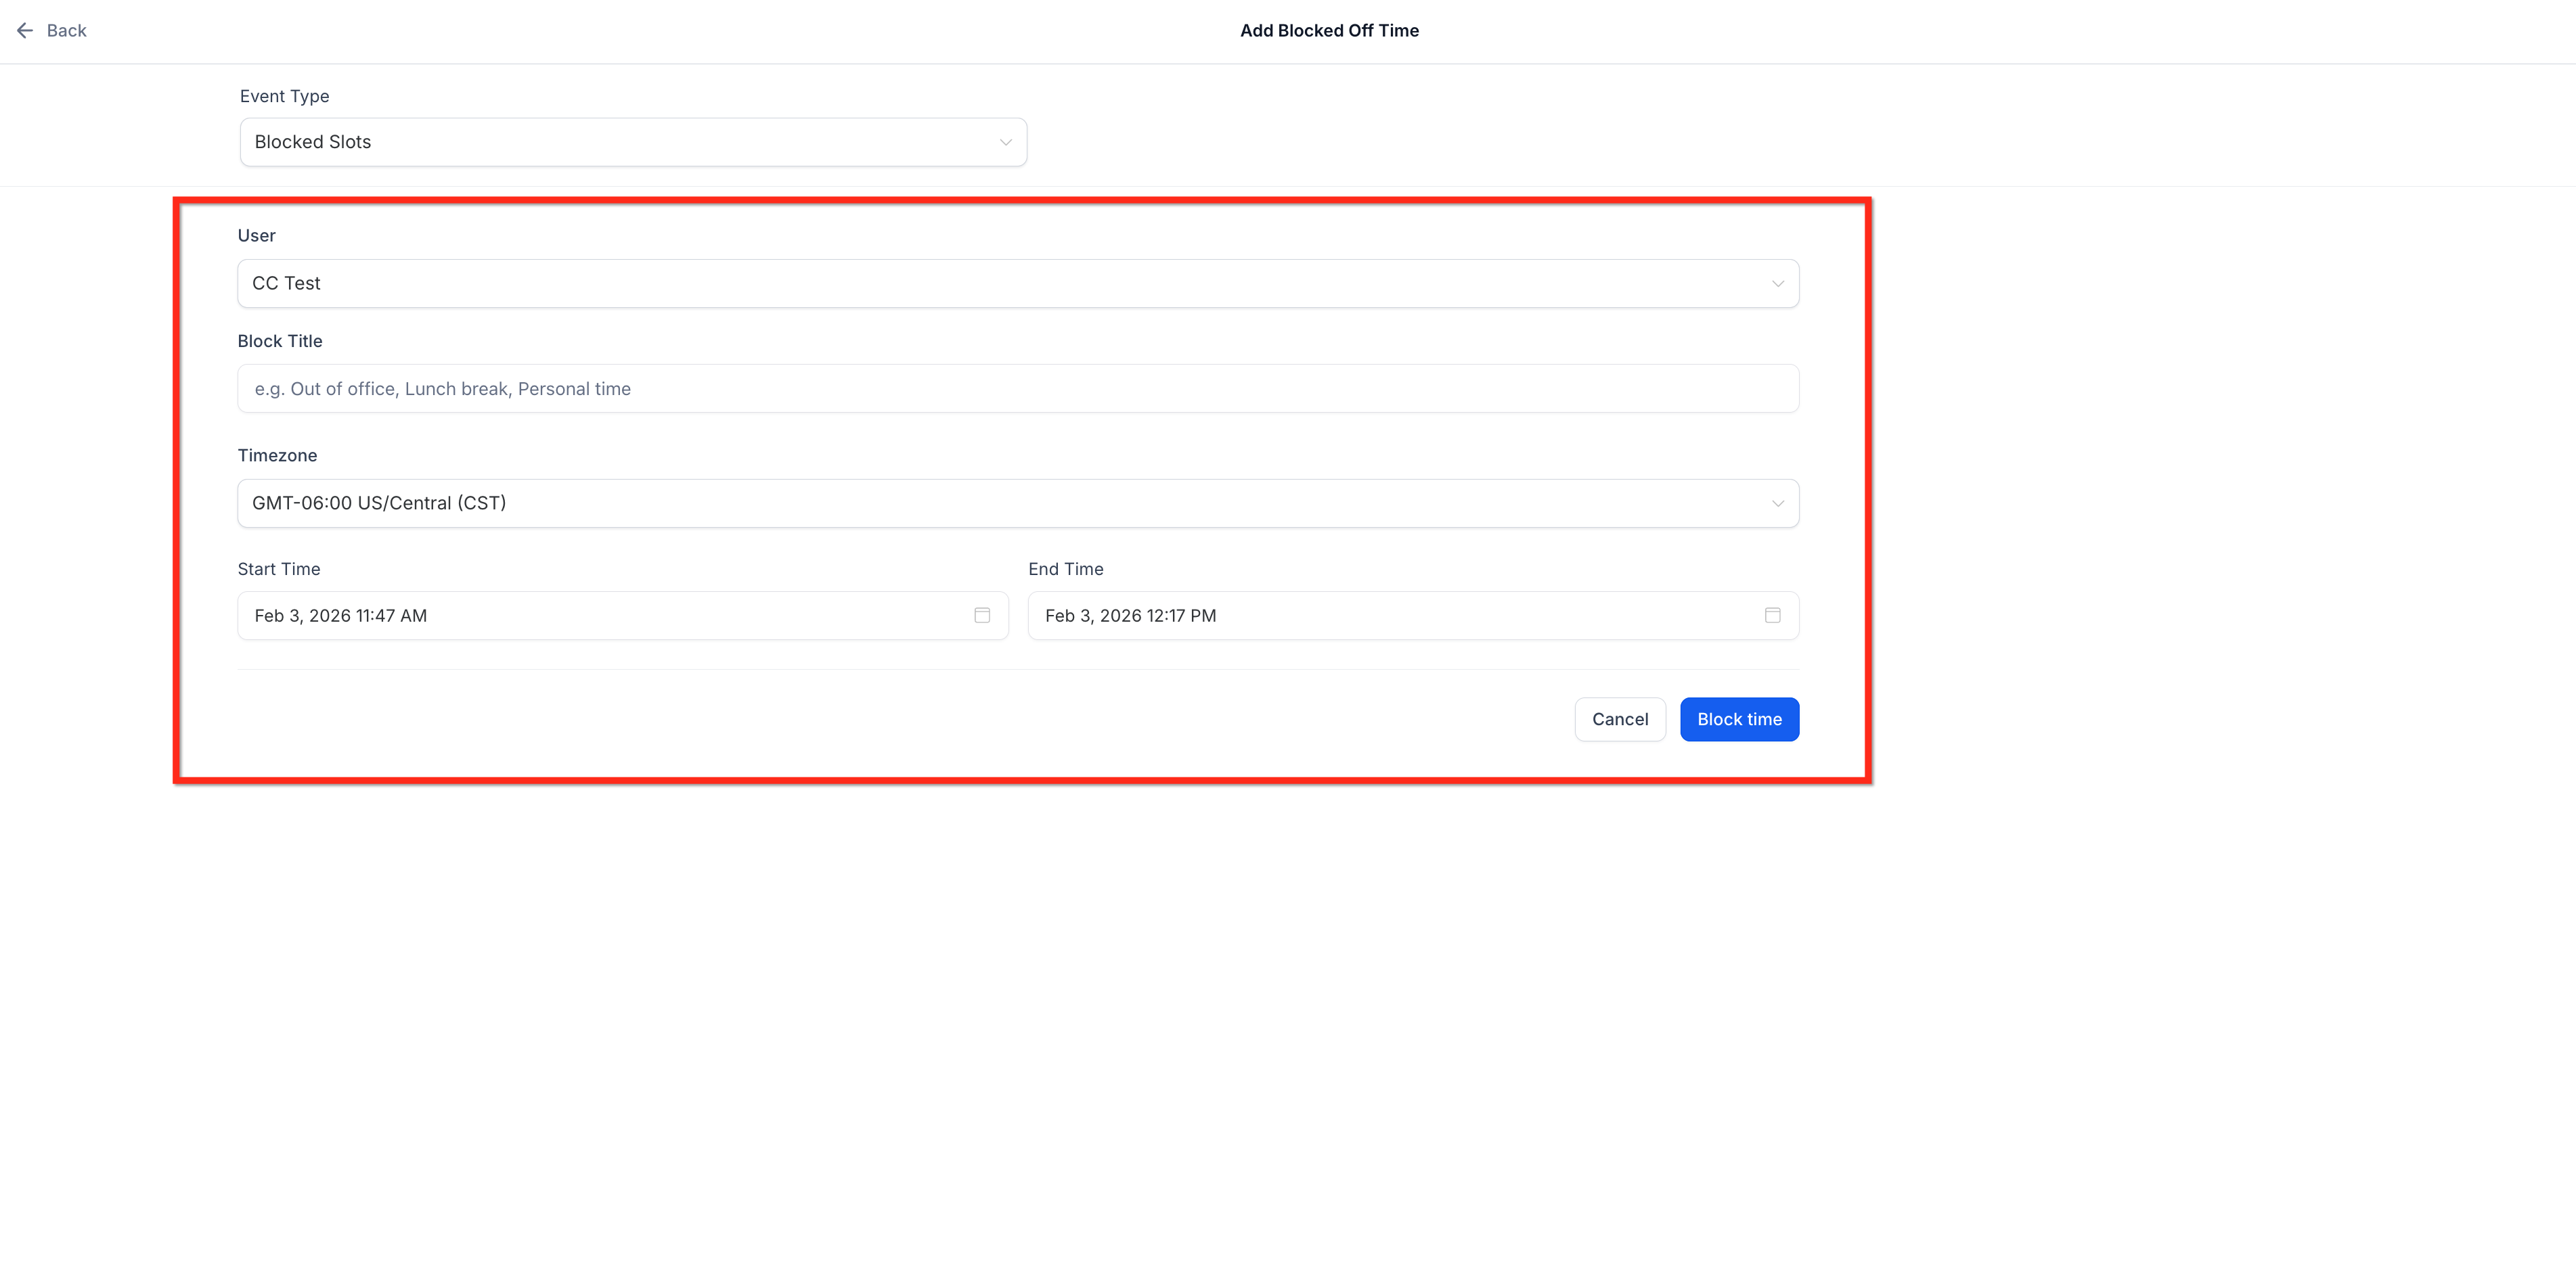The height and width of the screenshot is (1284, 2576).
Task: Click the Add Blocked Off Time heading
Action: 1328,31
